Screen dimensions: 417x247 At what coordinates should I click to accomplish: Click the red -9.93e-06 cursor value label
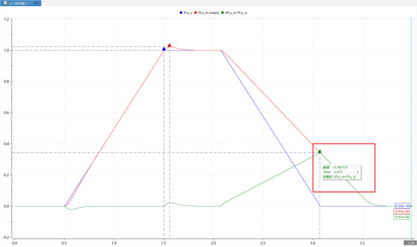[x=401, y=211]
